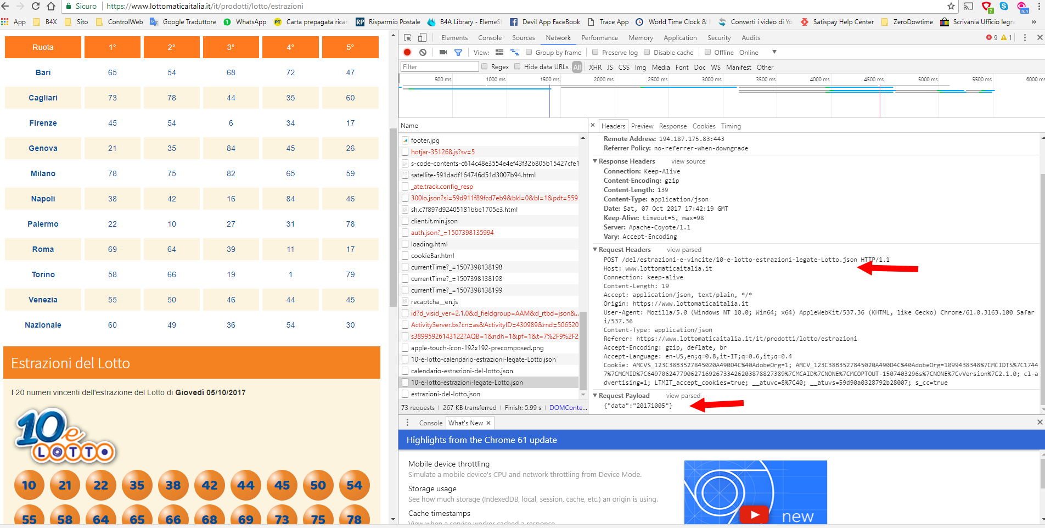Filter requests by JS type
This screenshot has height=528, width=1045.
(610, 67)
